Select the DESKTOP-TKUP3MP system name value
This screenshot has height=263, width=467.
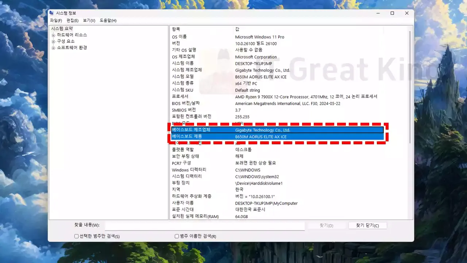point(254,64)
